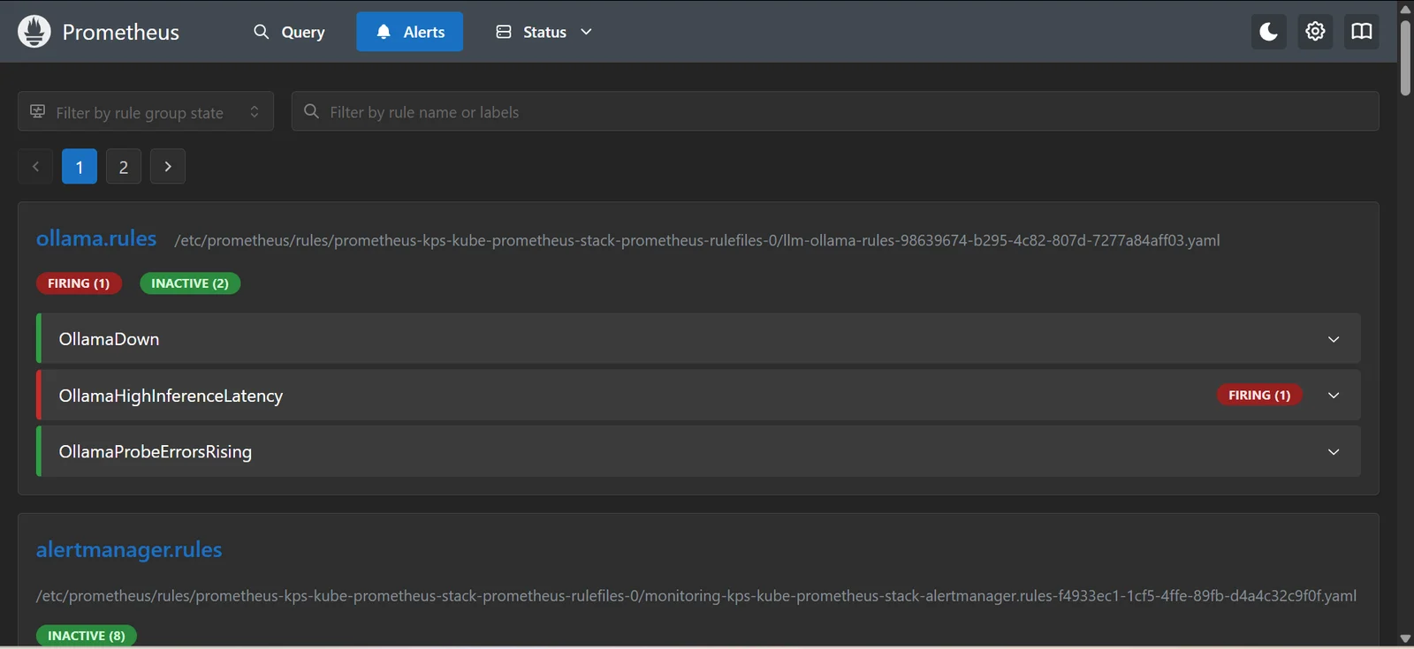
Task: Click the OllamaProbeErrorsRising rule name text
Action: coord(156,452)
